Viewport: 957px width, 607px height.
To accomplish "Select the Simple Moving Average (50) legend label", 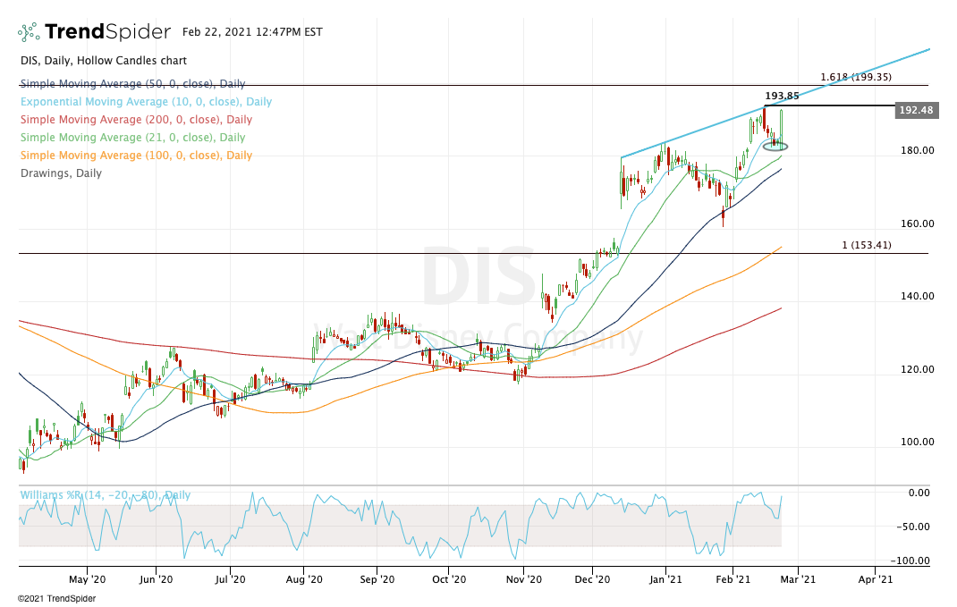I will (133, 83).
